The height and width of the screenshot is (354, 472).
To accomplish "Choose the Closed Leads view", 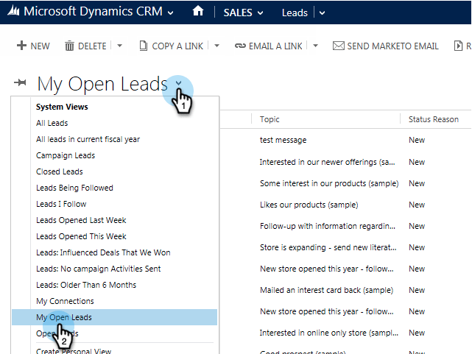I will [60, 171].
